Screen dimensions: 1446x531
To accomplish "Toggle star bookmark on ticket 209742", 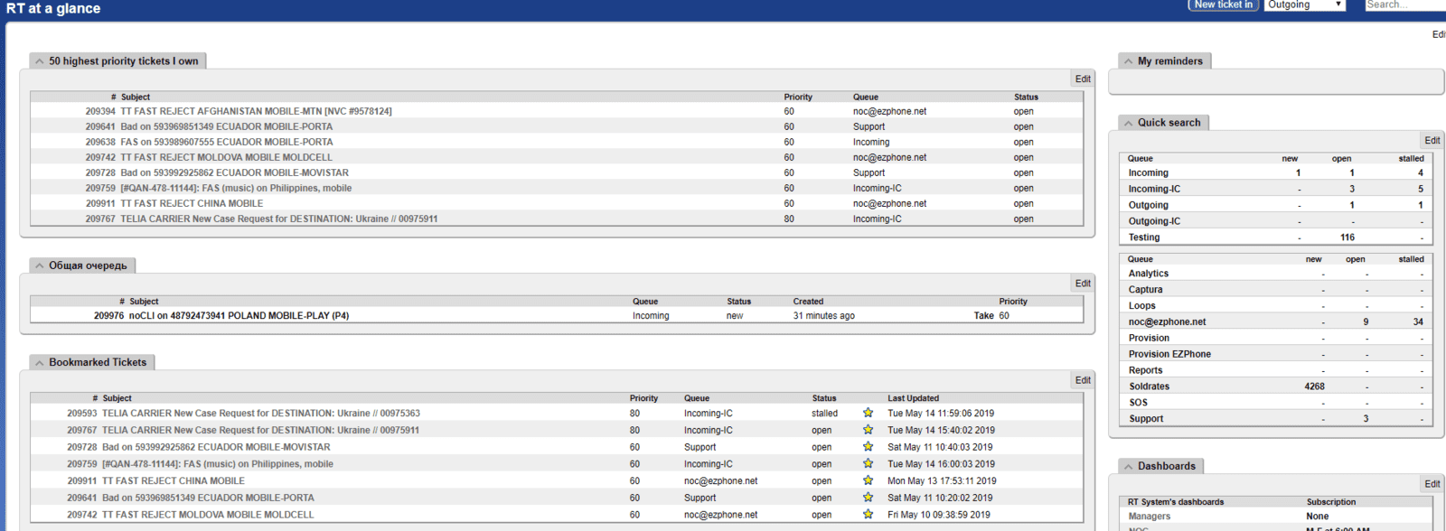I will coord(868,514).
